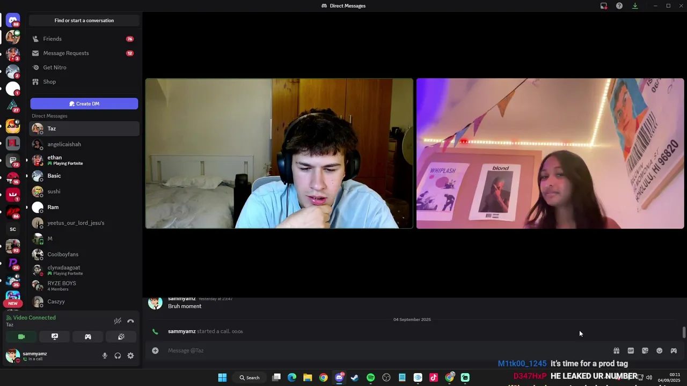Click sammyamz avatar in user panel

click(x=12, y=356)
